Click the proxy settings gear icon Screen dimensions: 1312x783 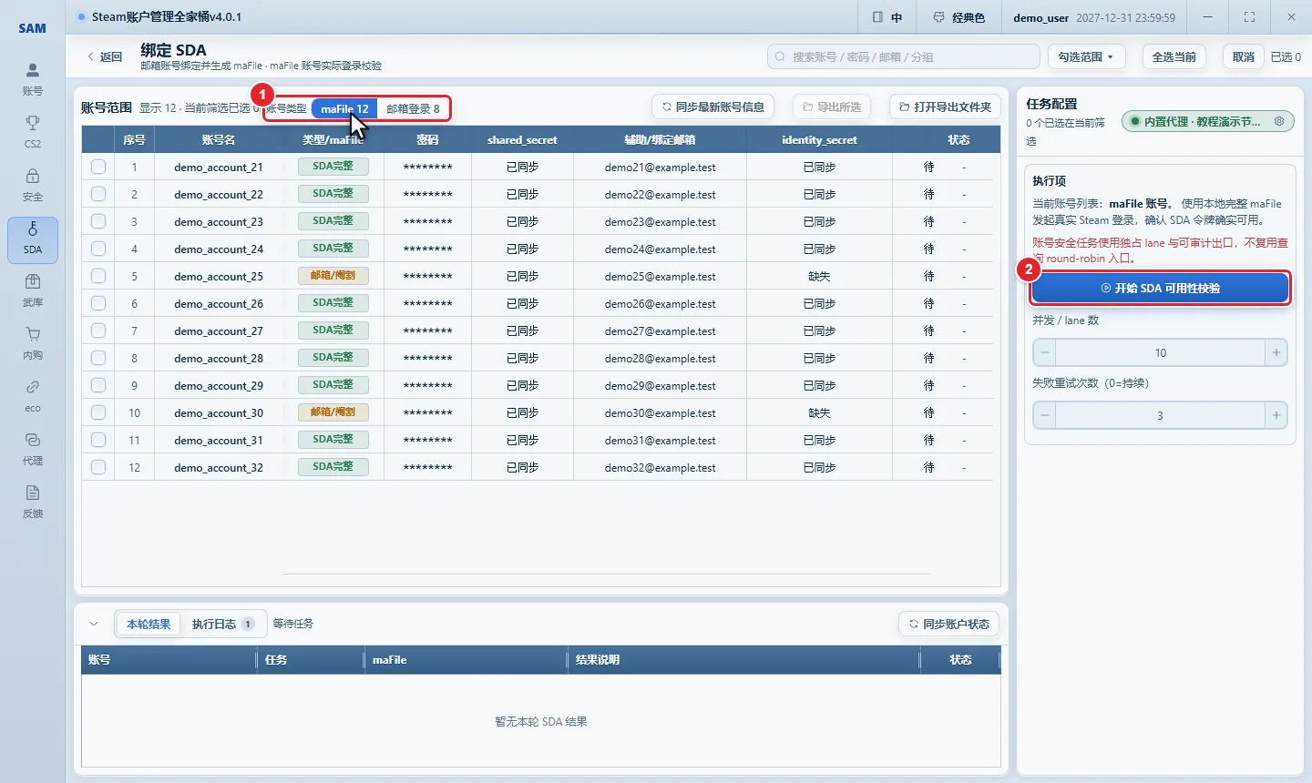[x=1279, y=121]
